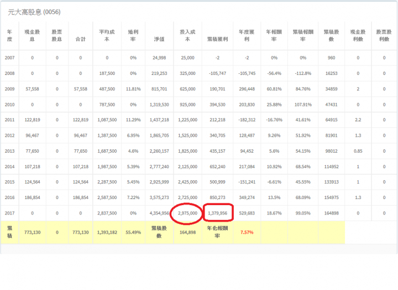
Task: Click the summary 55.49% yield value
Action: 133,232
